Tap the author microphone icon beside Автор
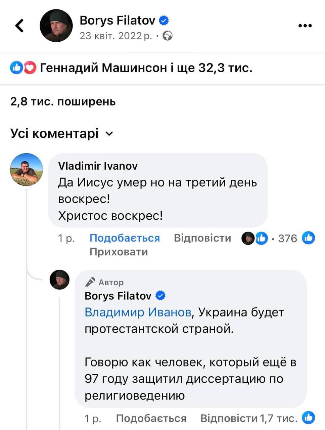Image resolution: width=325 pixels, height=430 pixels. tap(90, 282)
